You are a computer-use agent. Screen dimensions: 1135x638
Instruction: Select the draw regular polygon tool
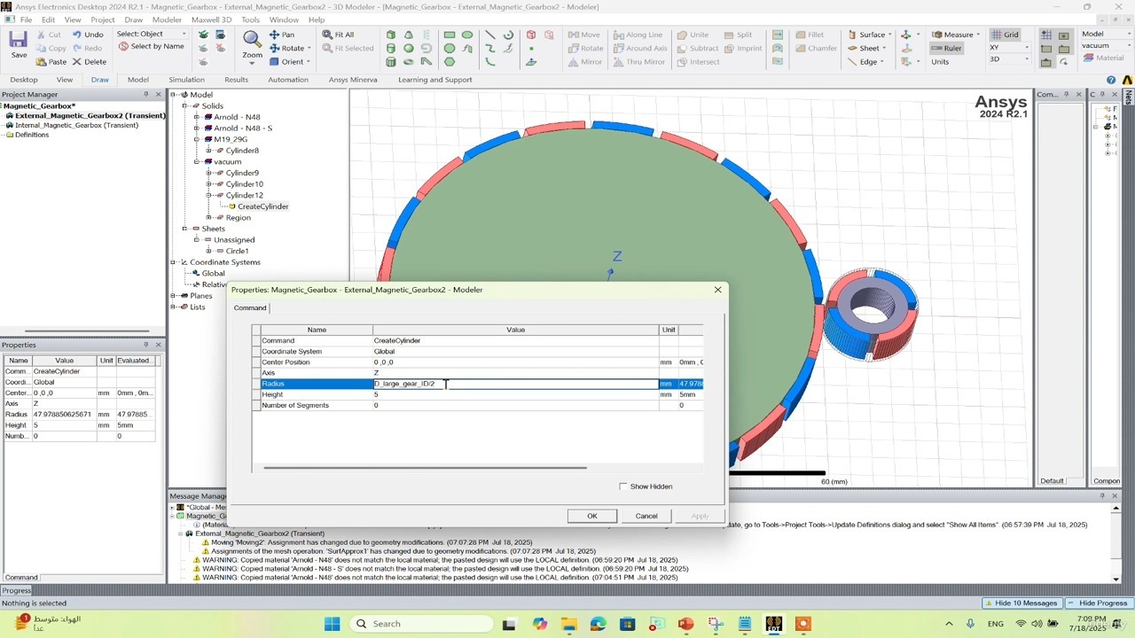pos(450,62)
